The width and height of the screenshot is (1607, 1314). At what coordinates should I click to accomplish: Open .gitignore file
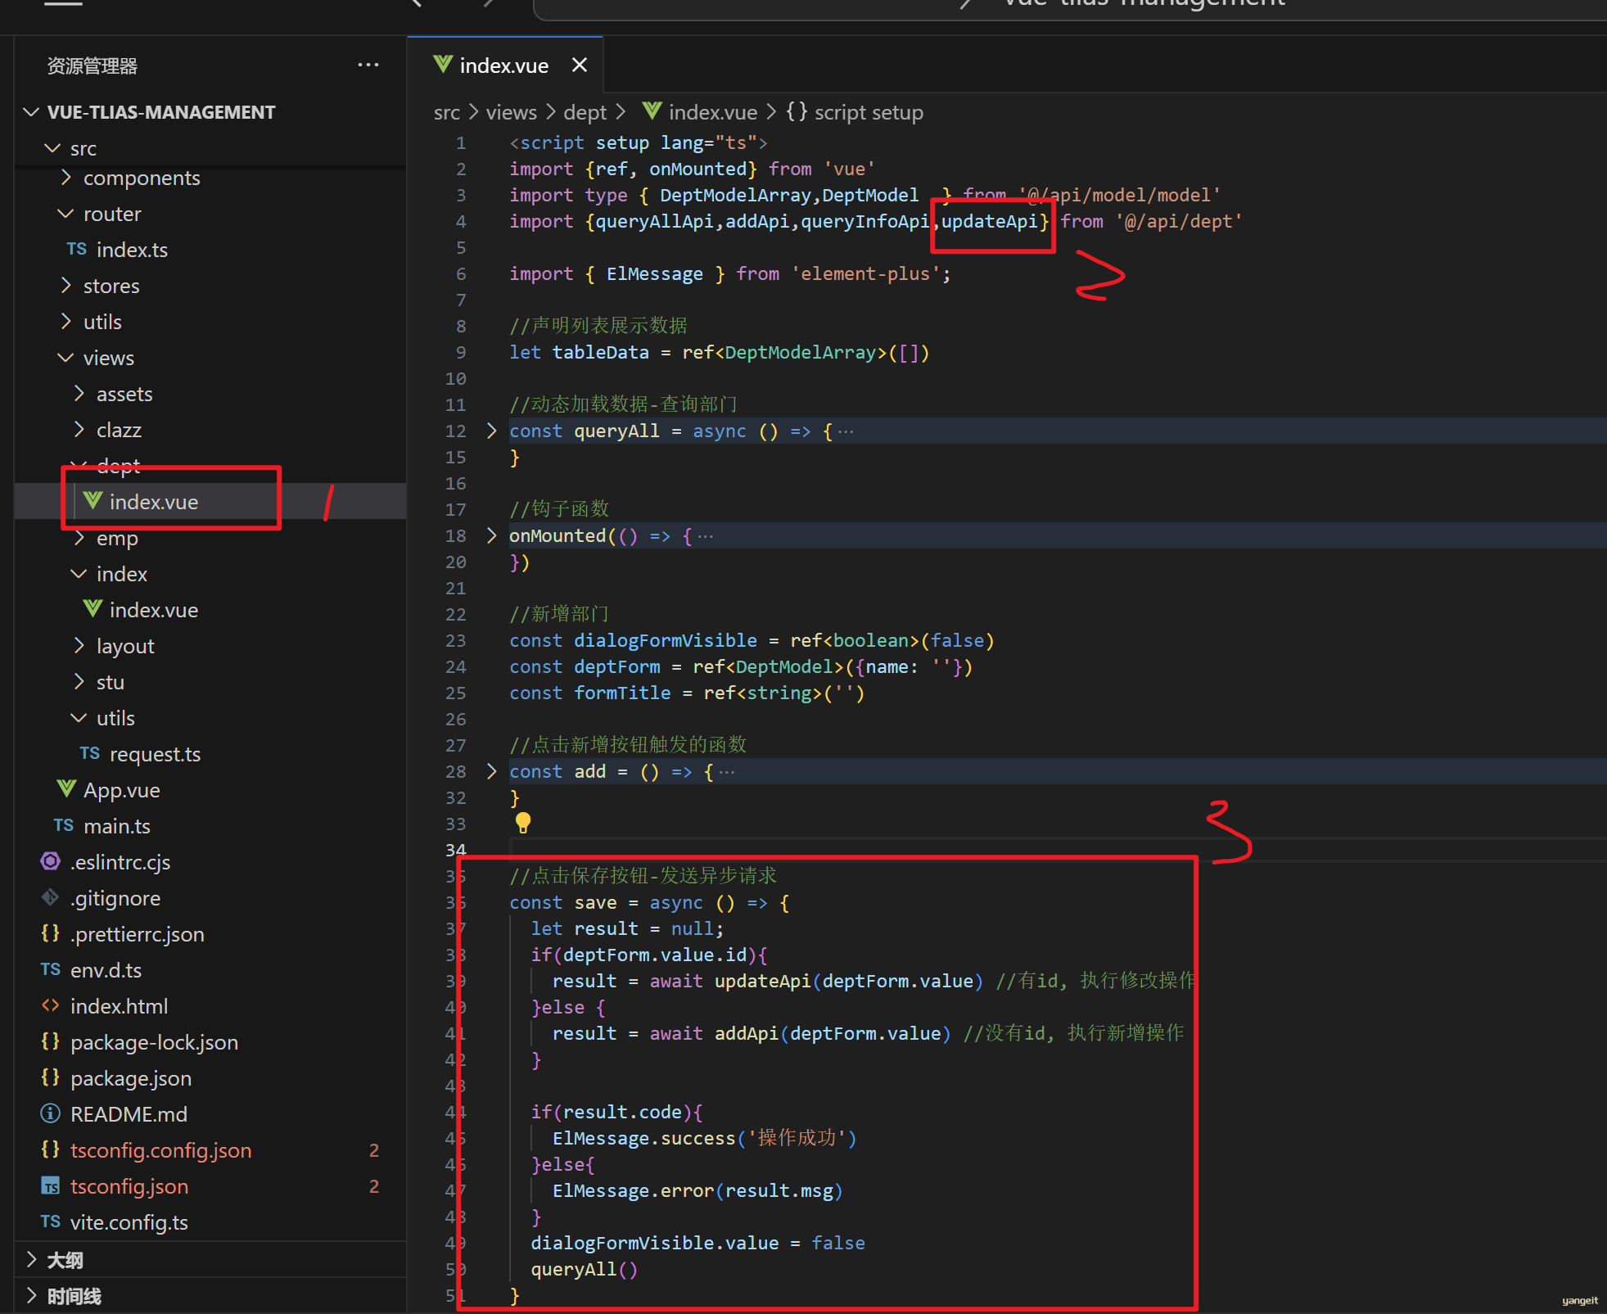click(x=115, y=898)
